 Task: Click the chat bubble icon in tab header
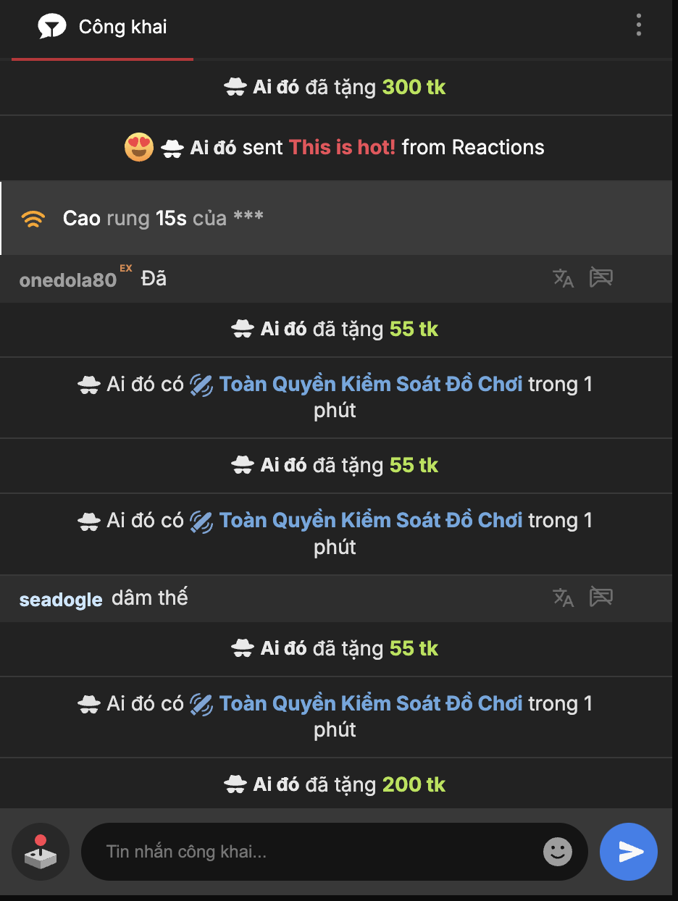[52, 28]
